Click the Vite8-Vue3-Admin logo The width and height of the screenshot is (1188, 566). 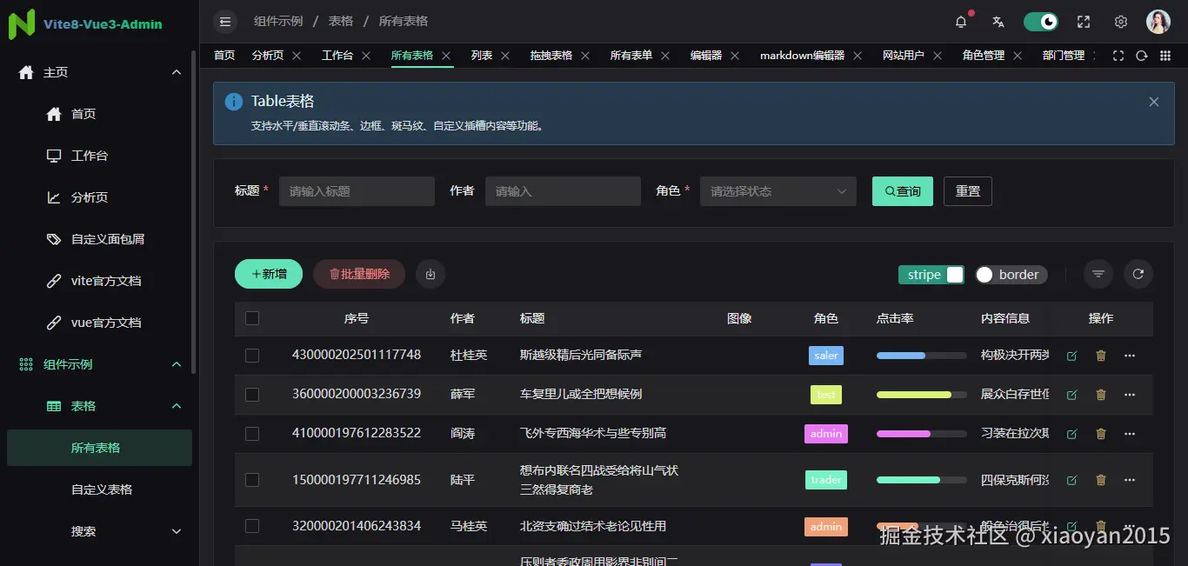coord(85,24)
